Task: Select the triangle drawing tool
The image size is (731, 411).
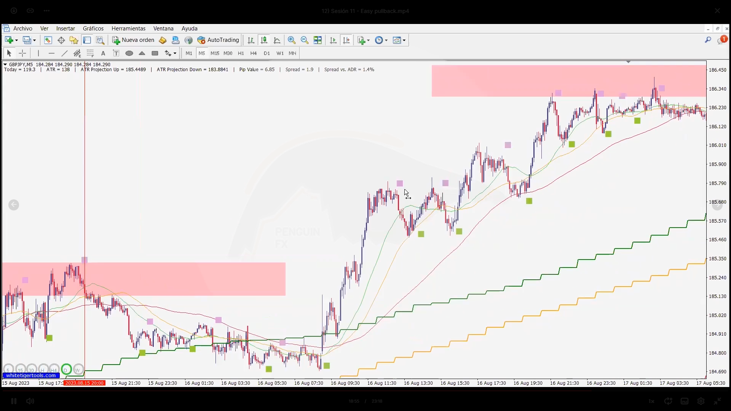Action: click(x=142, y=53)
